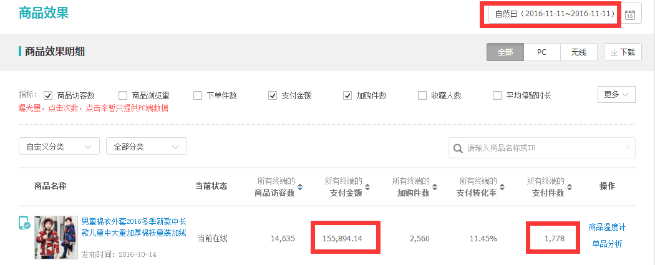Enable the 平均停留时长 checkbox
Image resolution: width=655 pixels, height=265 pixels.
point(497,95)
